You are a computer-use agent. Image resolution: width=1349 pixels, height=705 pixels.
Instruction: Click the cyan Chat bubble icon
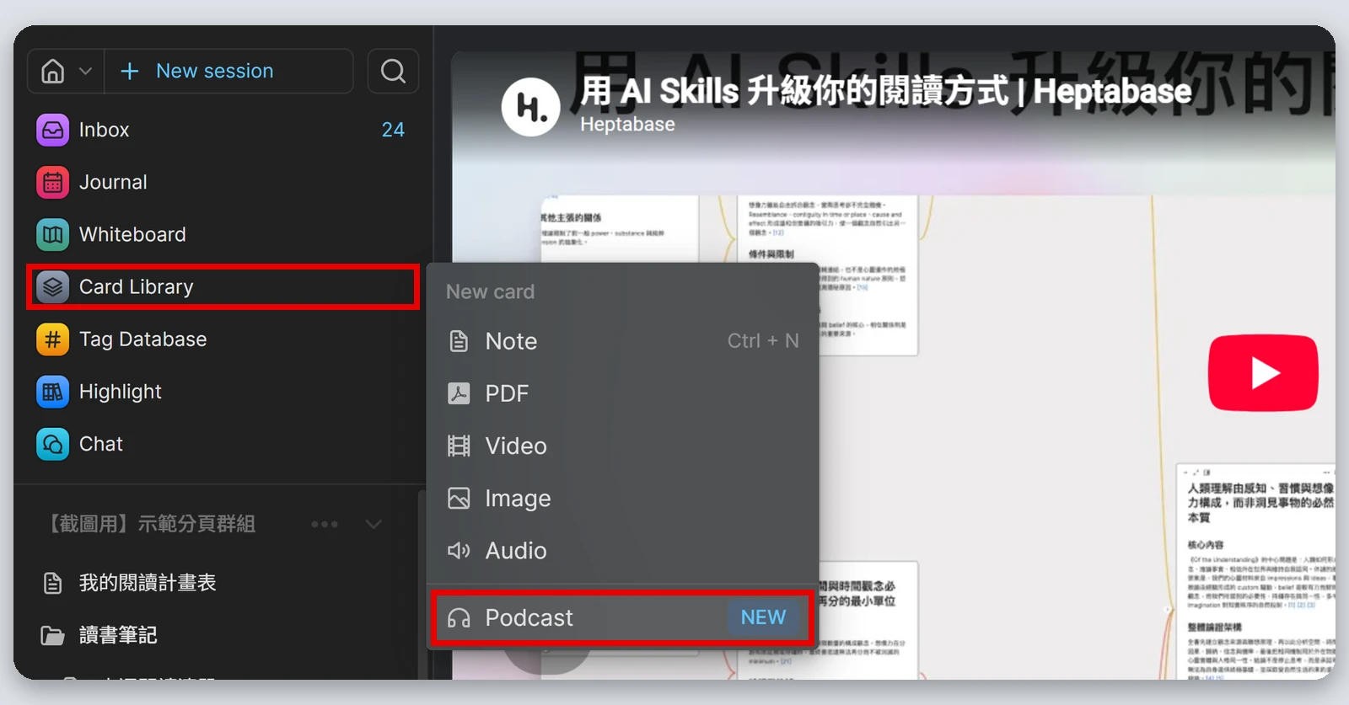click(x=53, y=444)
